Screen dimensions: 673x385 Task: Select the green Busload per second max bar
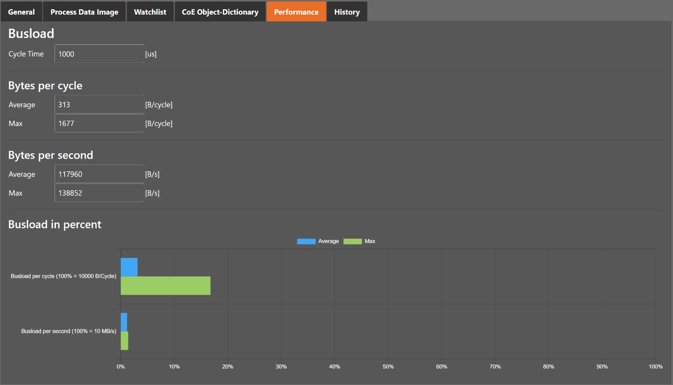125,341
